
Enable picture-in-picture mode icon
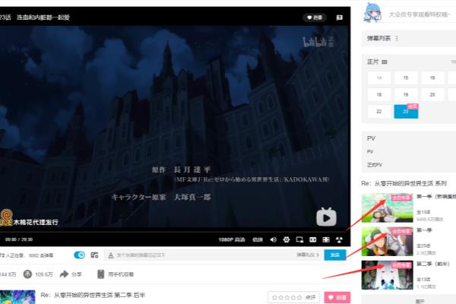(299, 239)
